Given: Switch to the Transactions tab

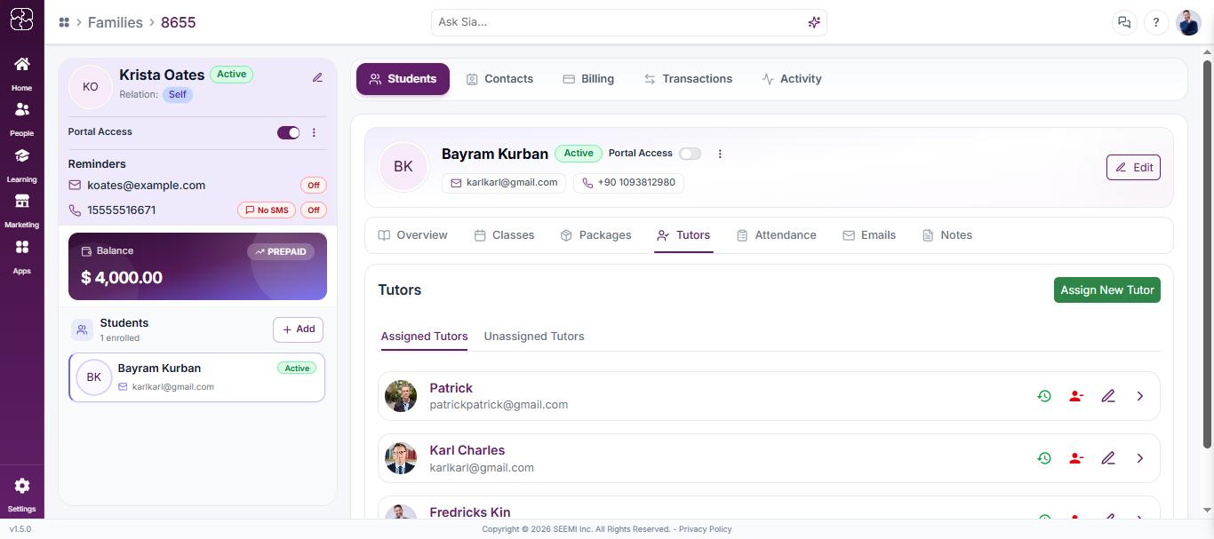Looking at the screenshot, I should tap(689, 79).
